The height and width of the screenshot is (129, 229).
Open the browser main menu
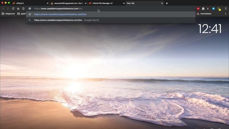click(226, 9)
